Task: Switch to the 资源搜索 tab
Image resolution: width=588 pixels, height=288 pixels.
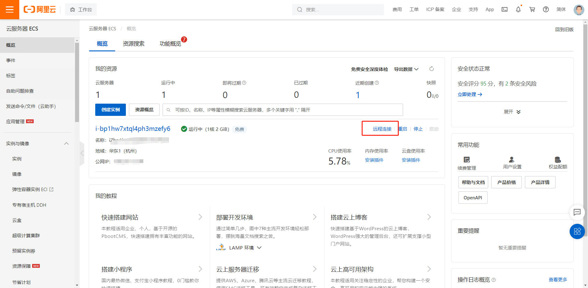Action: 134,44
